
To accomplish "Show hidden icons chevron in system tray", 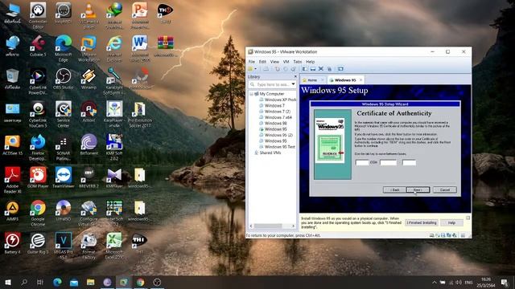I will point(435,282).
